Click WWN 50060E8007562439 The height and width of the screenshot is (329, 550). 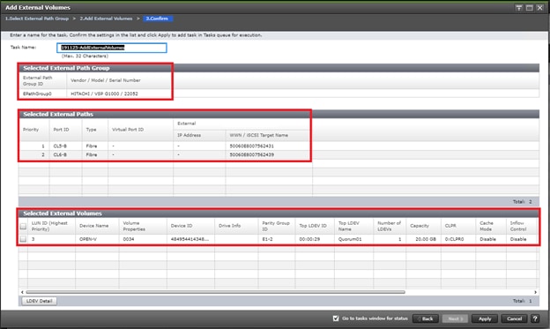[252, 154]
